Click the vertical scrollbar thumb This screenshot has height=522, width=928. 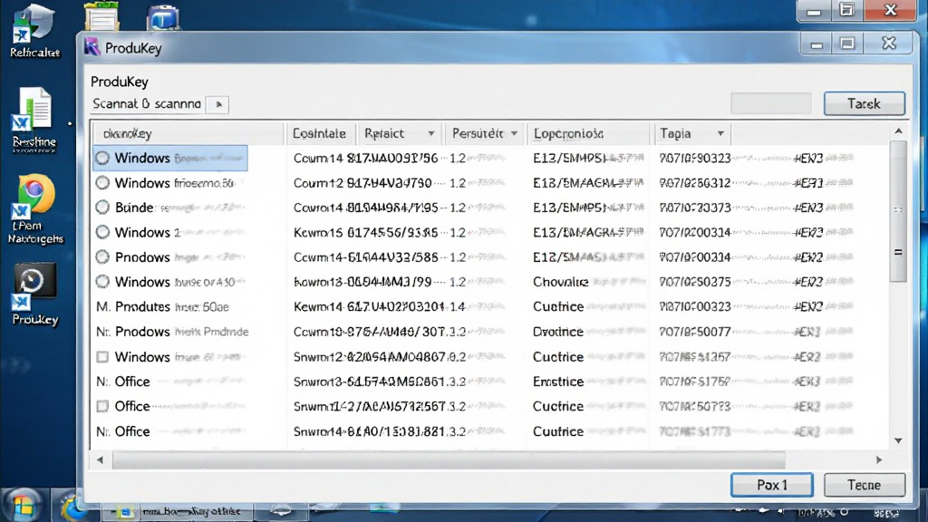pos(898,211)
